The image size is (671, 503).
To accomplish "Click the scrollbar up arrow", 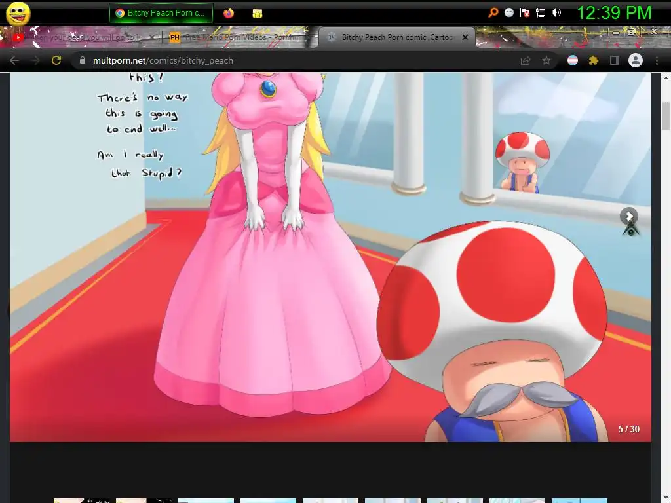I will [666, 77].
